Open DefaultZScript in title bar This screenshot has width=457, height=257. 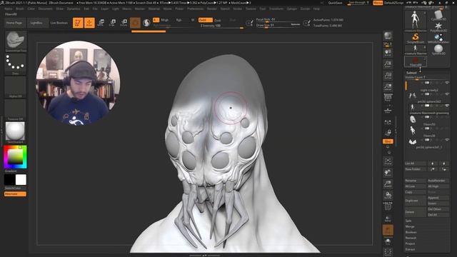point(393,3)
